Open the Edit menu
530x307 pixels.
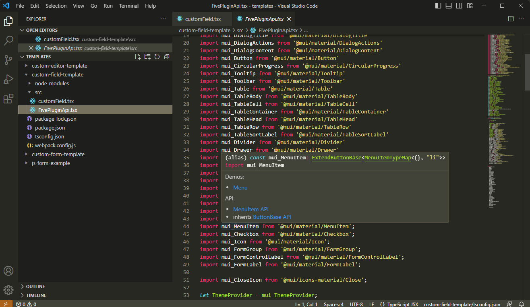click(x=35, y=6)
